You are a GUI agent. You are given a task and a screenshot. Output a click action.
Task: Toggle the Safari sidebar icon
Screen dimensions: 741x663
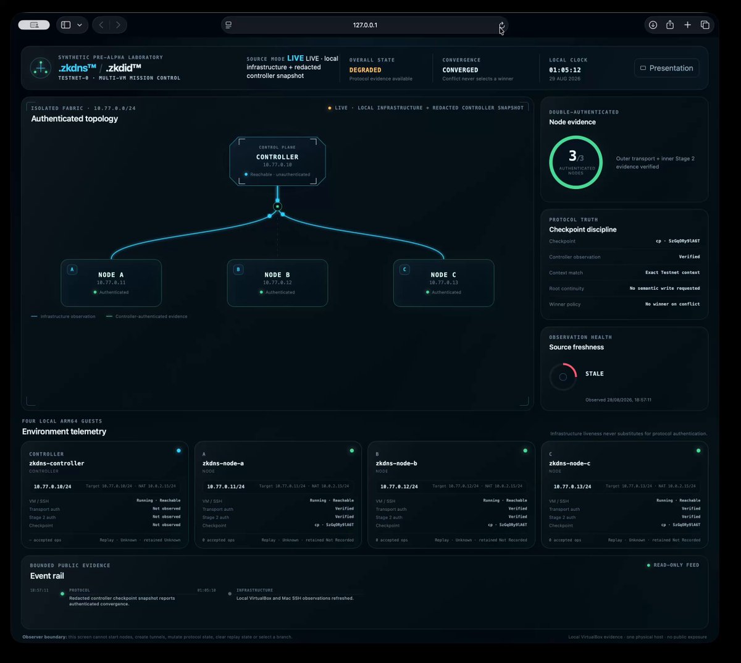(x=65, y=25)
